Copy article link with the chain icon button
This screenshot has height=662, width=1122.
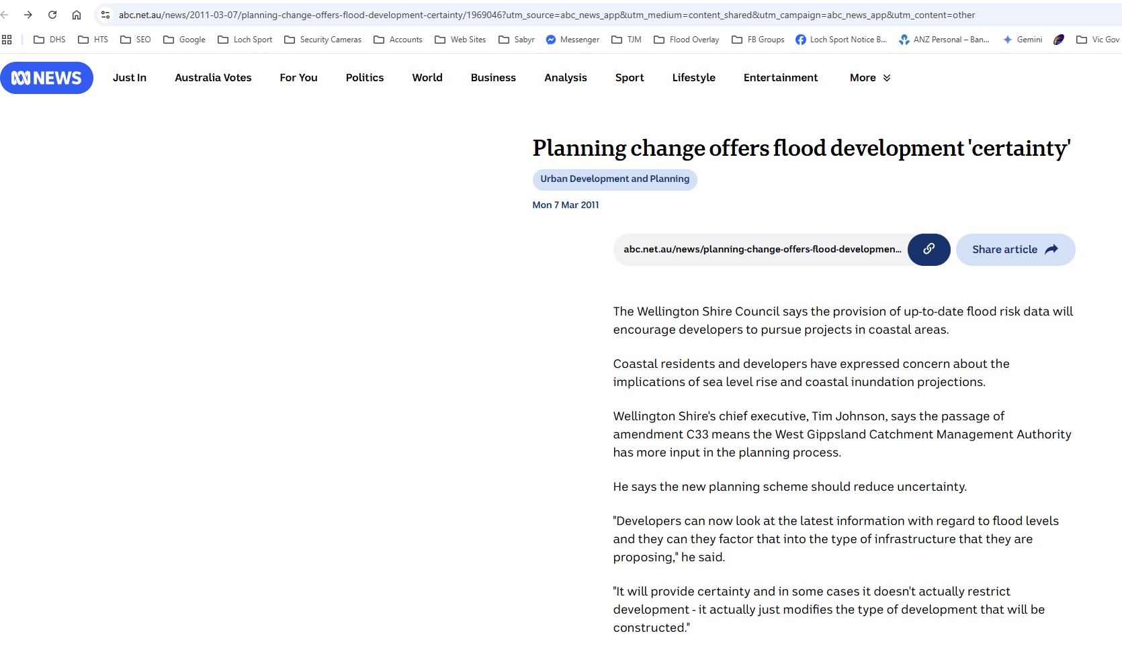pyautogui.click(x=929, y=249)
